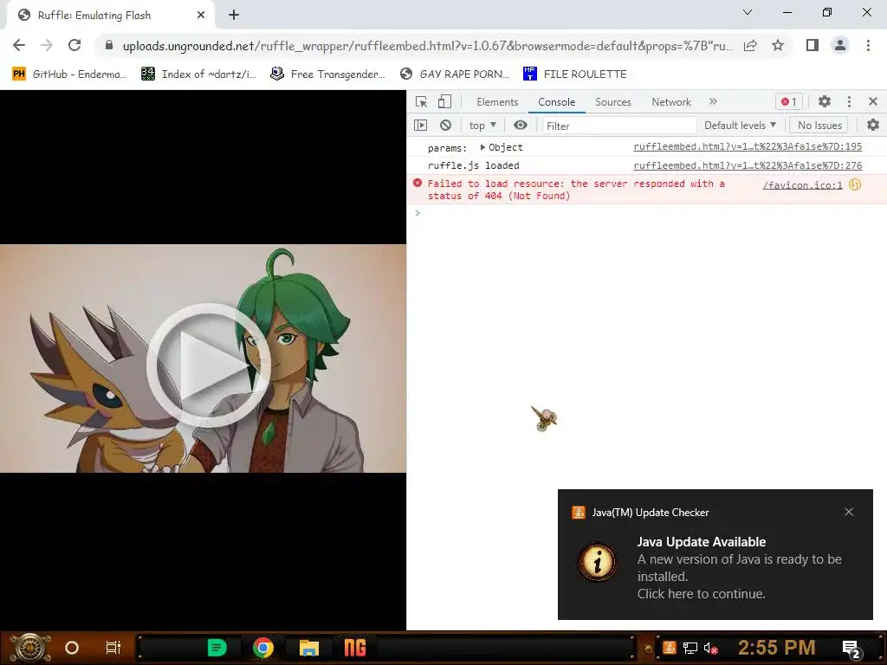Open the ruffleembed.html:195 source link
The height and width of the screenshot is (665, 887).
[748, 146]
